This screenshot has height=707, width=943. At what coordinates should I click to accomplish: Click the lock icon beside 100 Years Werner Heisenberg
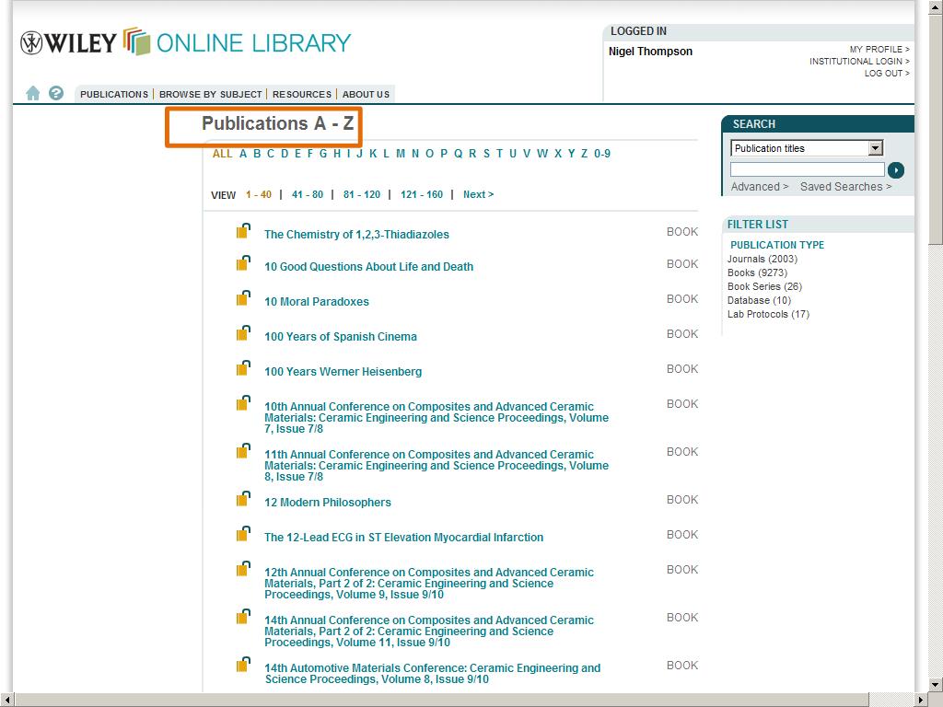pos(243,368)
